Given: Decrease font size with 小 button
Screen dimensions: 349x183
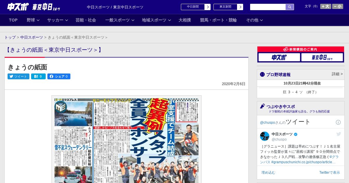Looking at the screenshot, I should [x=338, y=6].
